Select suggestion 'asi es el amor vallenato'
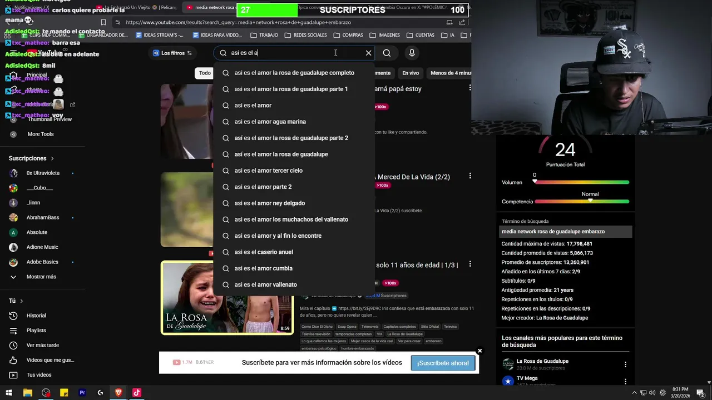The width and height of the screenshot is (712, 400). tap(294, 284)
